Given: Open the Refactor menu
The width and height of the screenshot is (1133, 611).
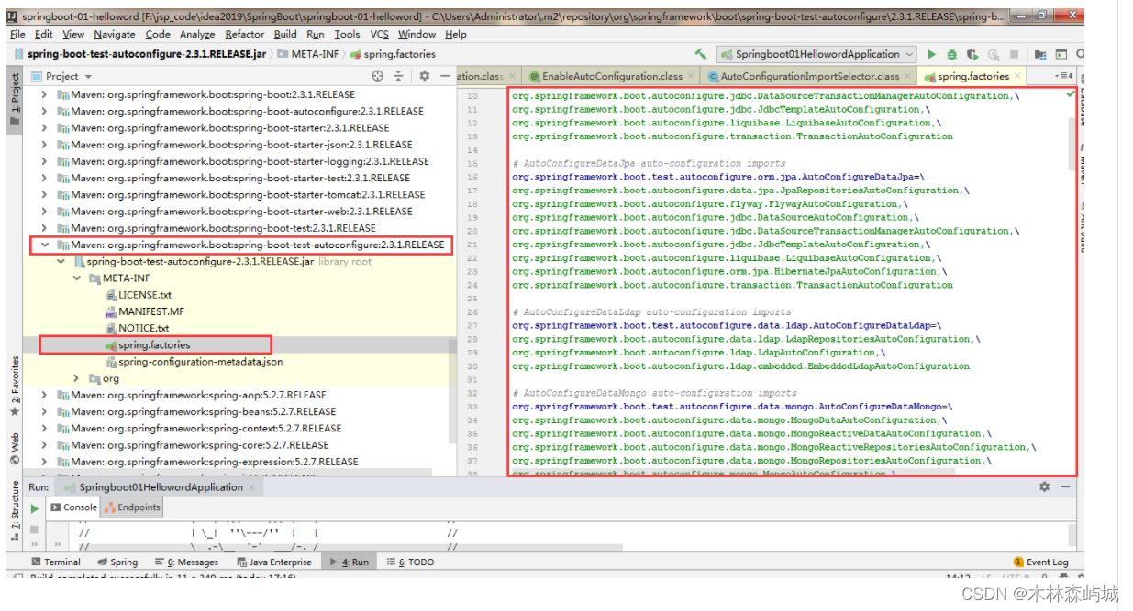Looking at the screenshot, I should 245,34.
